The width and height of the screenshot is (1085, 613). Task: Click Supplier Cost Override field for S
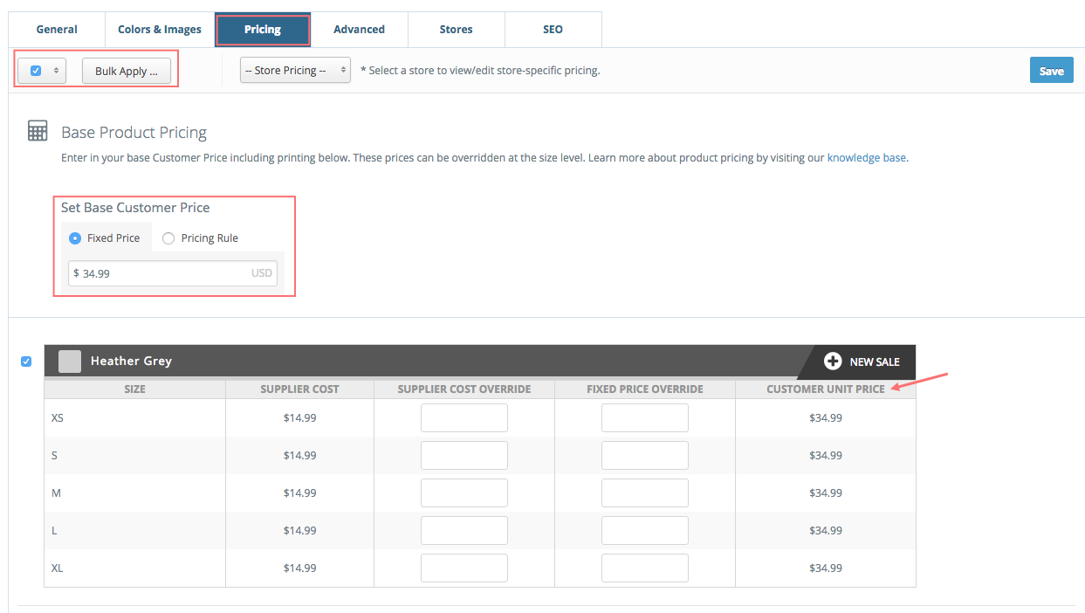click(x=464, y=455)
